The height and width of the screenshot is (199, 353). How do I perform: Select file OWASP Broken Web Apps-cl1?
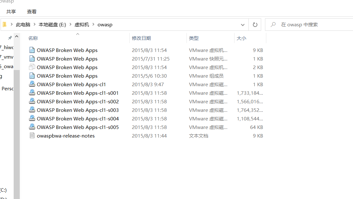tap(71, 84)
